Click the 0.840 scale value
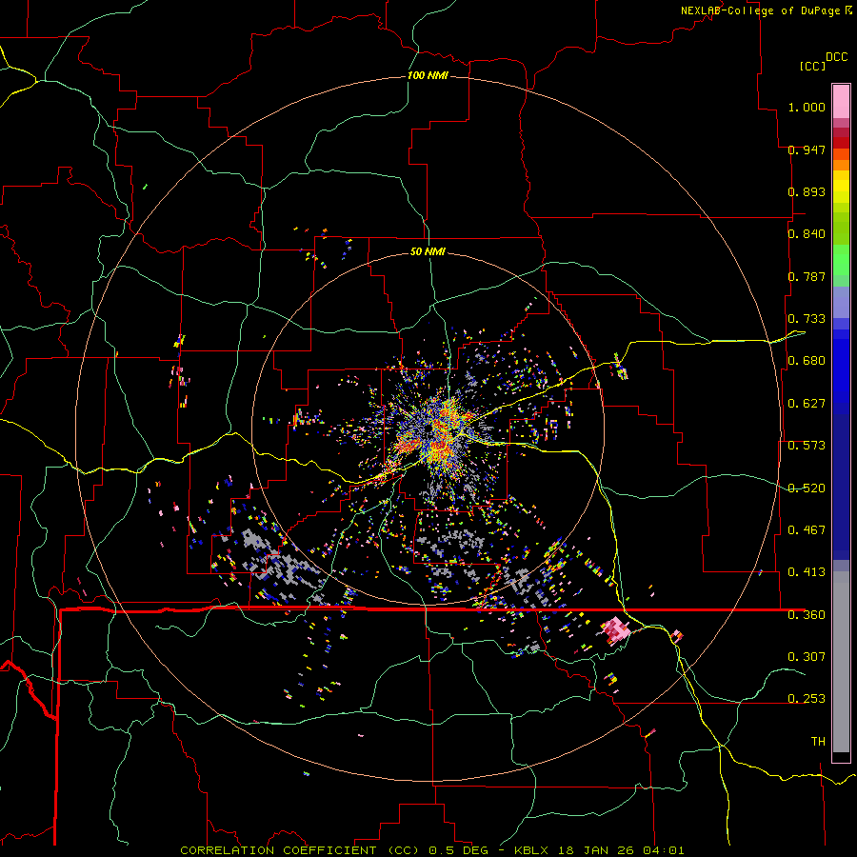This screenshot has width=857, height=857. coord(807,234)
